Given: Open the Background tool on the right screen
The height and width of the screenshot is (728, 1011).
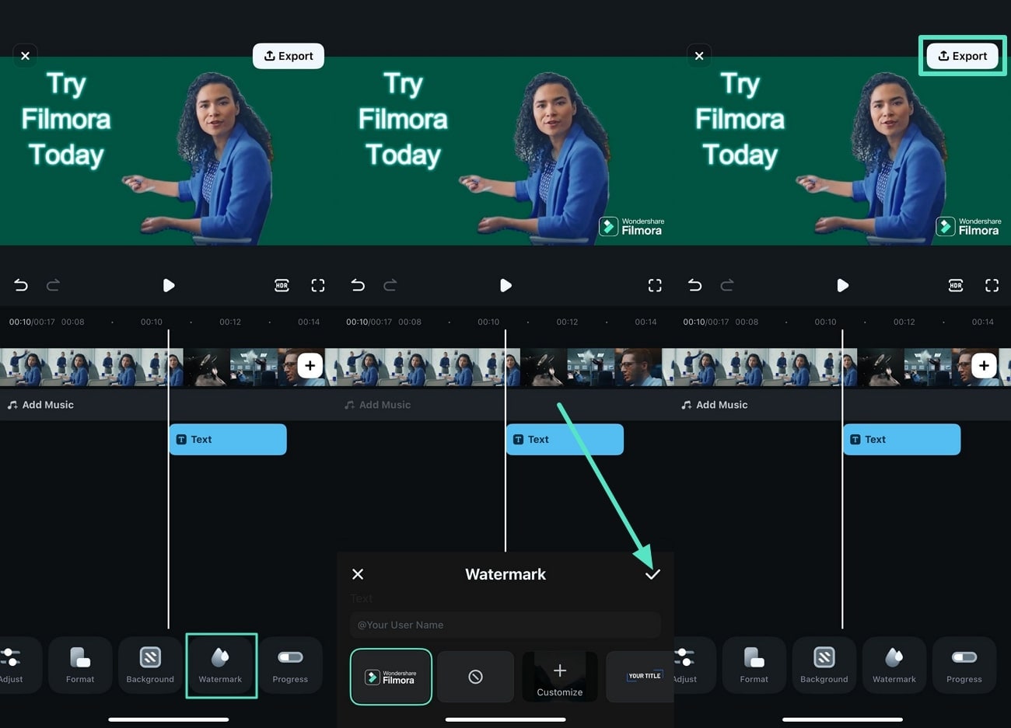Looking at the screenshot, I should click(824, 665).
